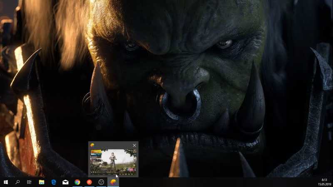This screenshot has width=333, height=187.
Task: Launch File Explorer from taskbar
Action: pos(41,182)
